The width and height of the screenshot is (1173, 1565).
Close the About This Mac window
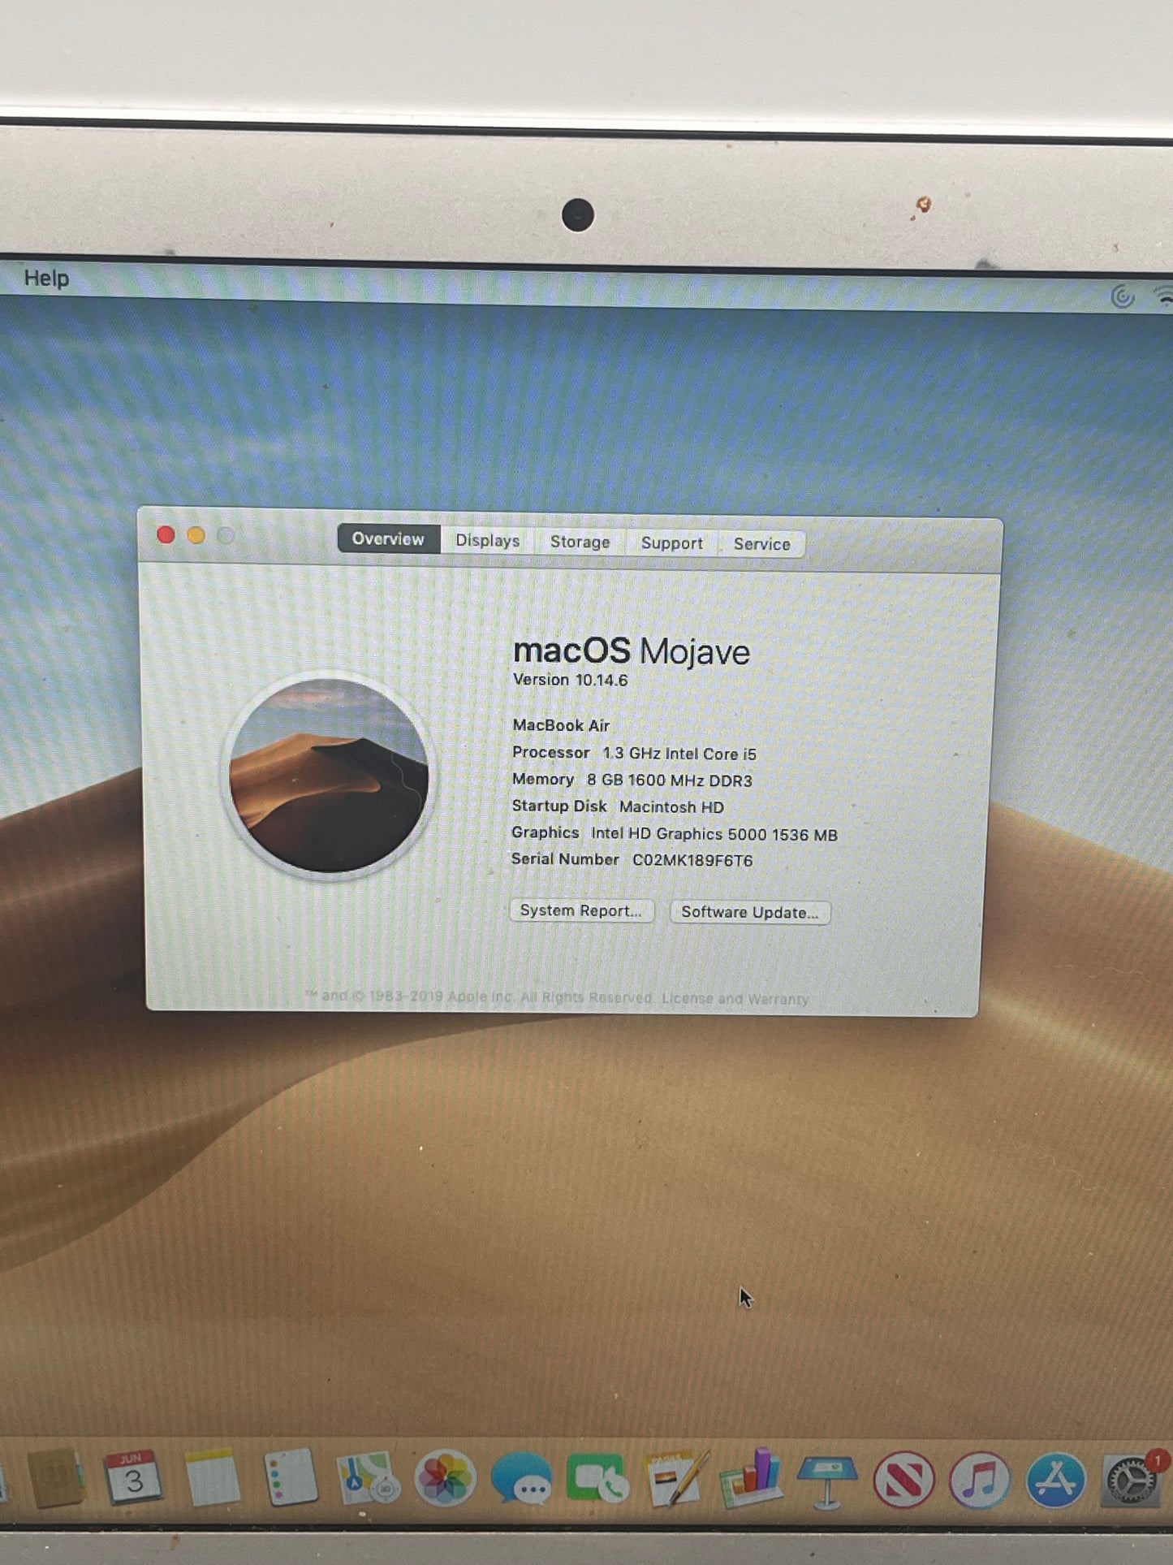pos(166,534)
